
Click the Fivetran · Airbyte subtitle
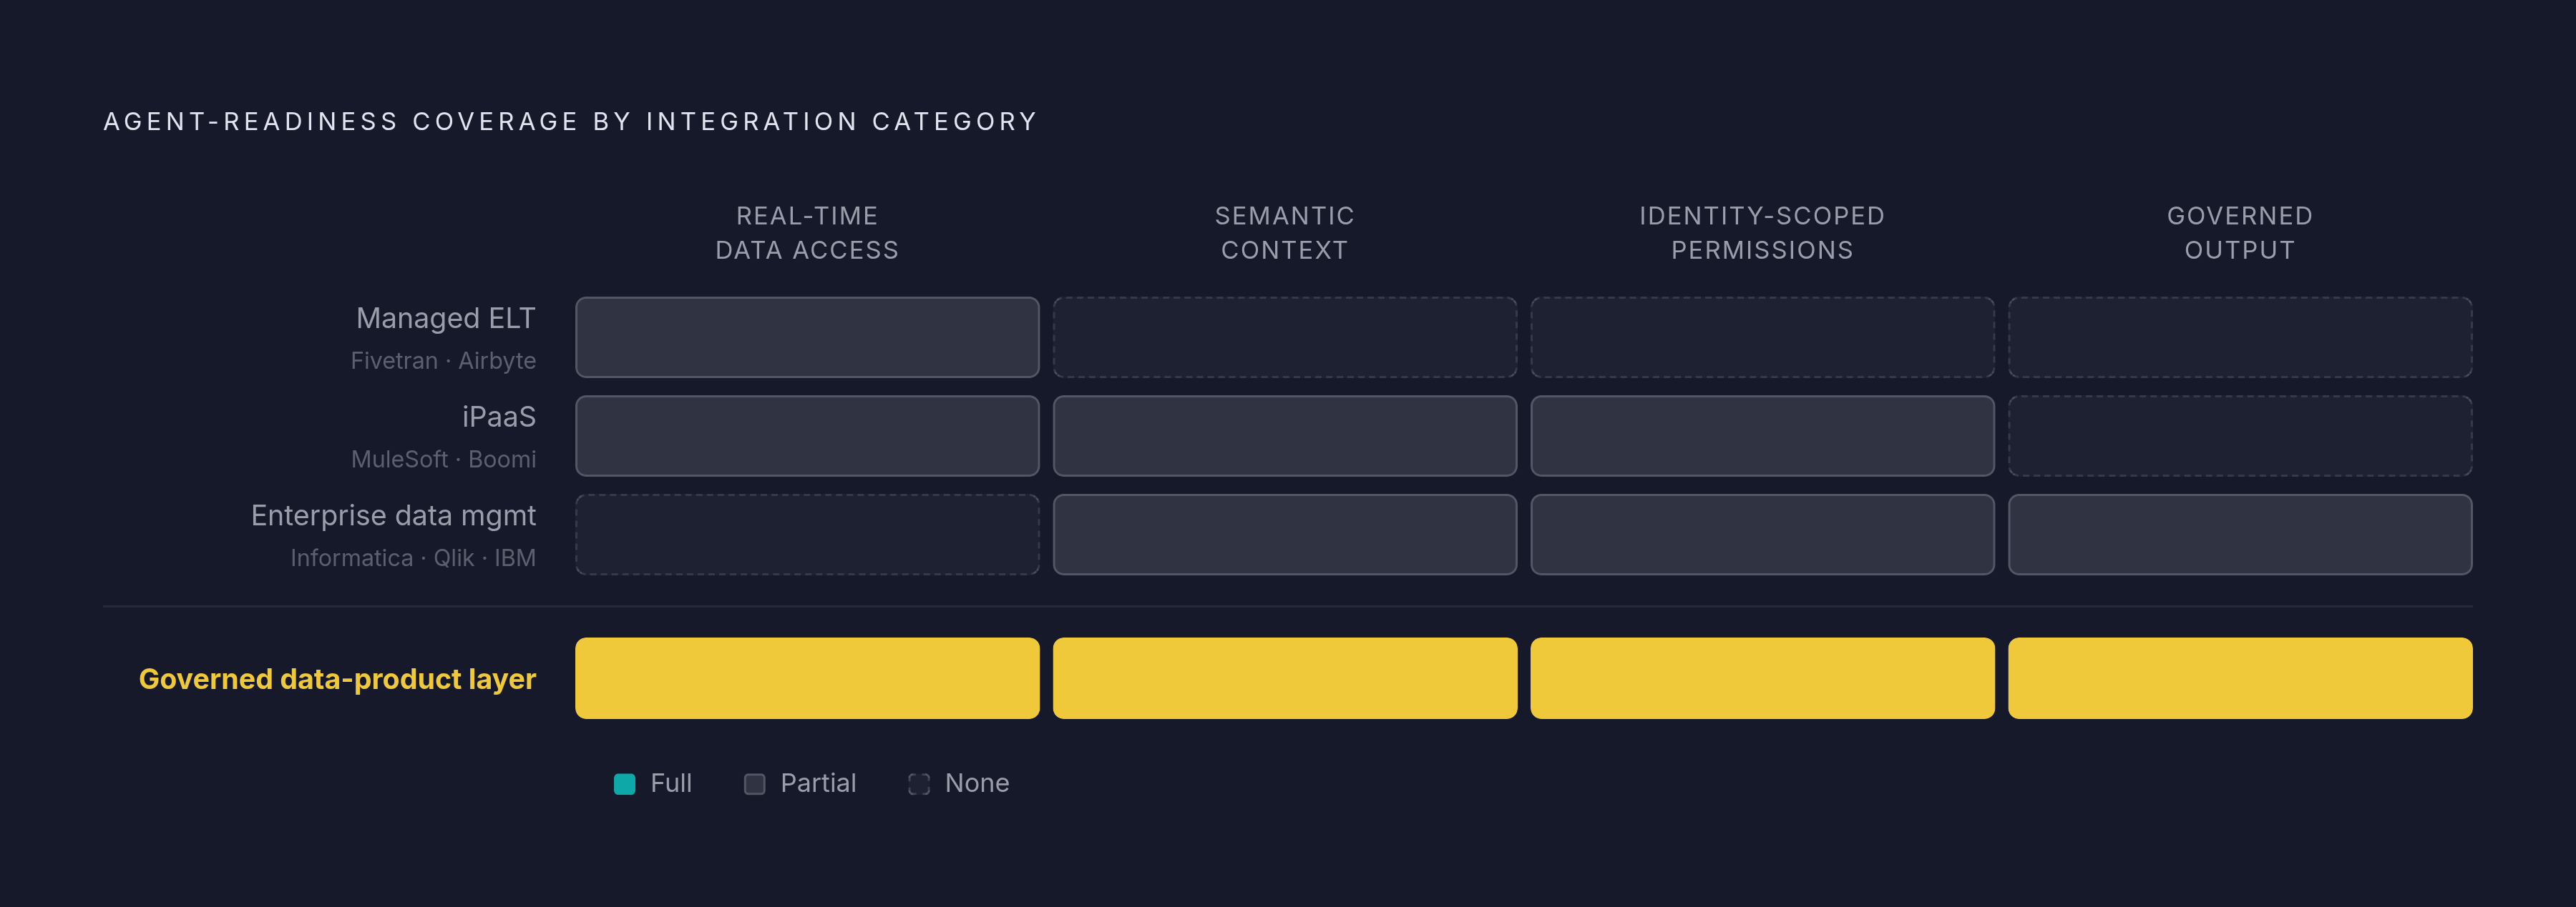click(x=443, y=361)
